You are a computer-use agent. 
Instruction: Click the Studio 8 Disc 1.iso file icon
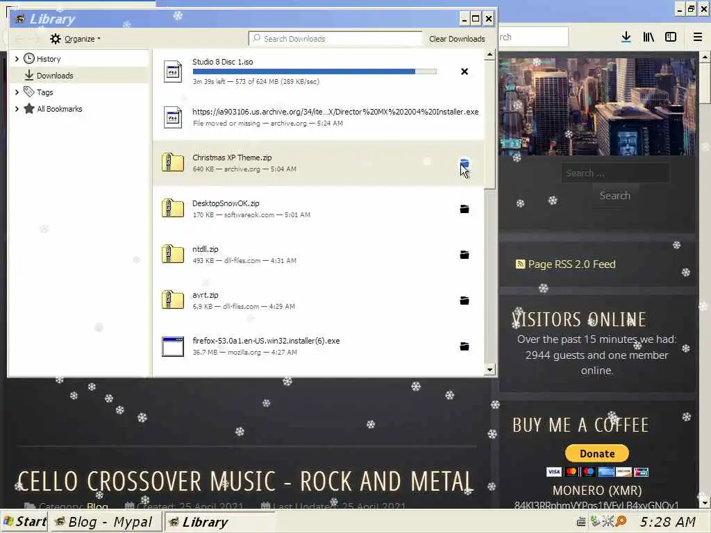[x=173, y=71]
